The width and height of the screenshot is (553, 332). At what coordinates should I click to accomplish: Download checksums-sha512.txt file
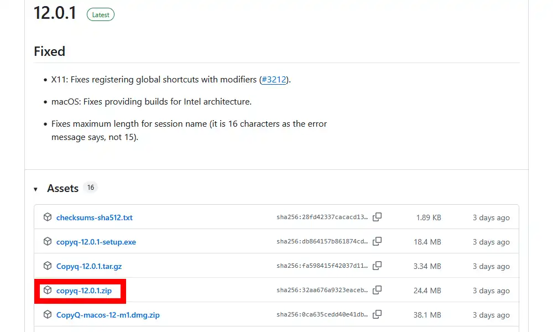point(94,217)
